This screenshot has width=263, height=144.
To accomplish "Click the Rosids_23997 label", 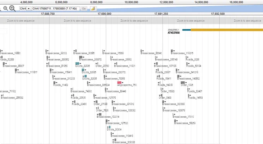I will pos(163,72).
